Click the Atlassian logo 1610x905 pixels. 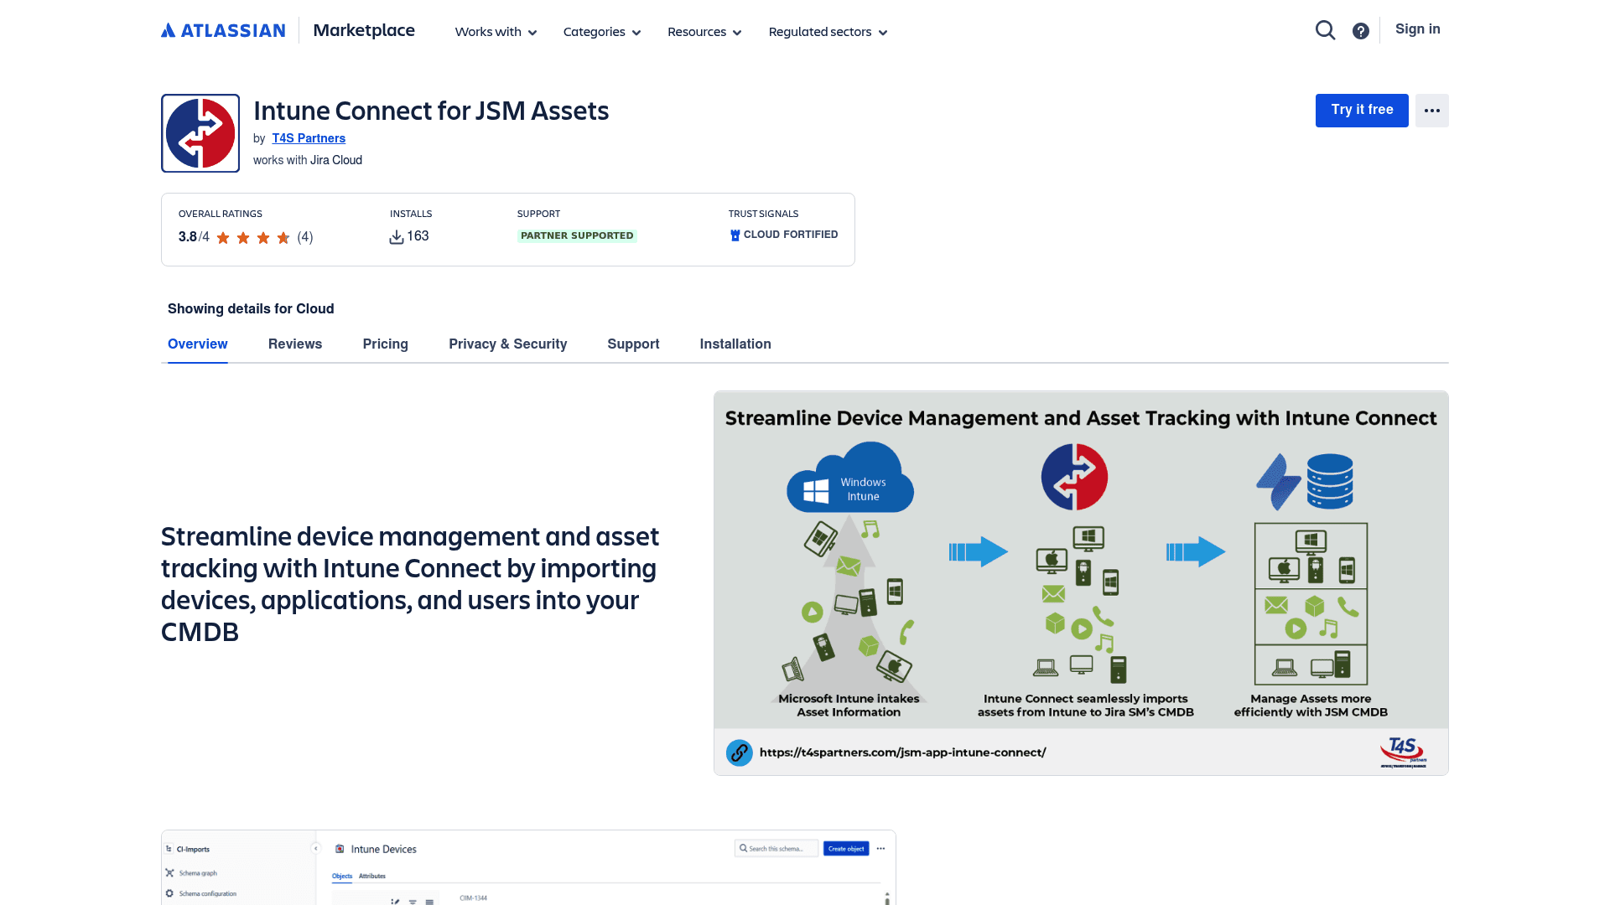tap(222, 29)
